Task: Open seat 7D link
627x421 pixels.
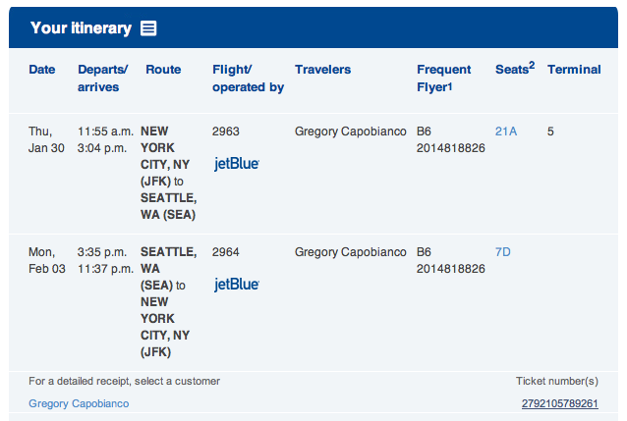Action: (x=502, y=252)
